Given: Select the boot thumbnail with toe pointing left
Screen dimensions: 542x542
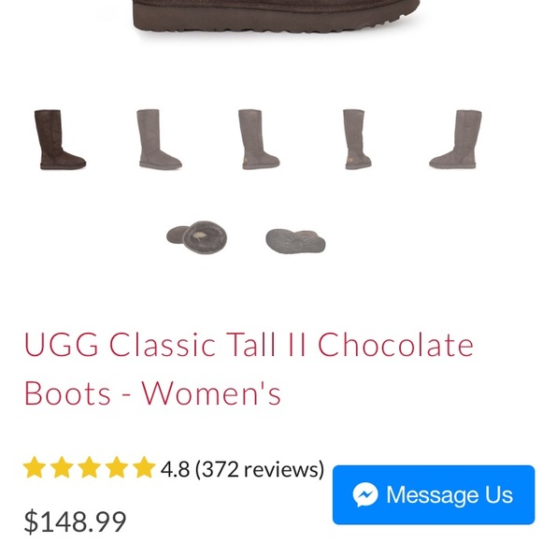Looking at the screenshot, I should pyautogui.click(x=456, y=139).
